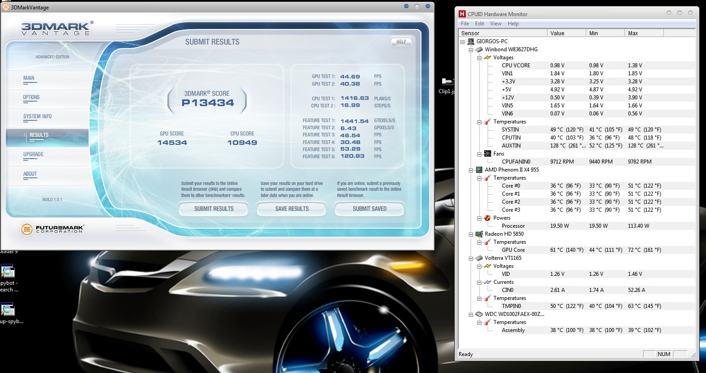Click the HELP button in 3DMark
This screenshot has width=706, height=373.
tap(401, 41)
